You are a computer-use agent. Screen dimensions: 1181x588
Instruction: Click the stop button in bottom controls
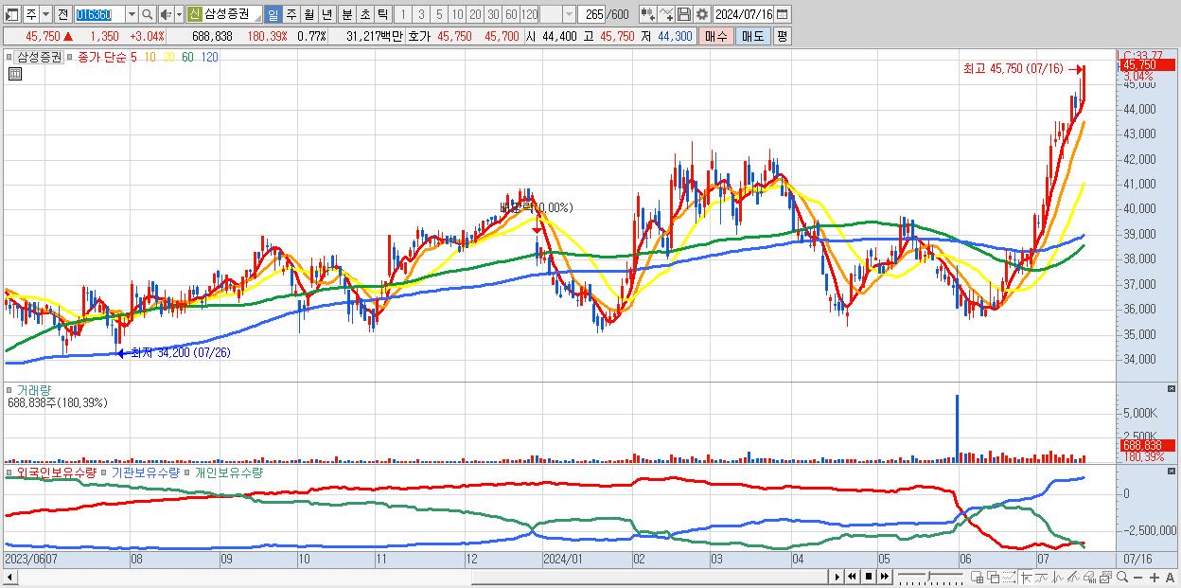pyautogui.click(x=869, y=577)
